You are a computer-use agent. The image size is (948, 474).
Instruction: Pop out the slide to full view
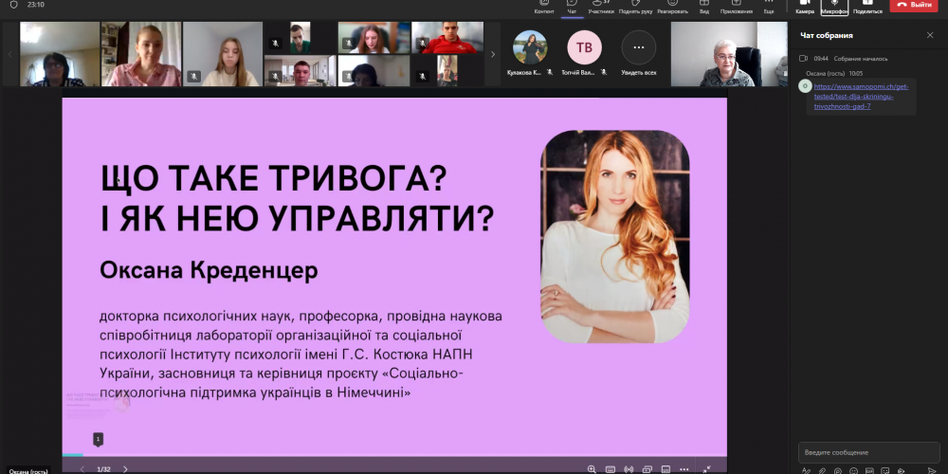coord(706,468)
